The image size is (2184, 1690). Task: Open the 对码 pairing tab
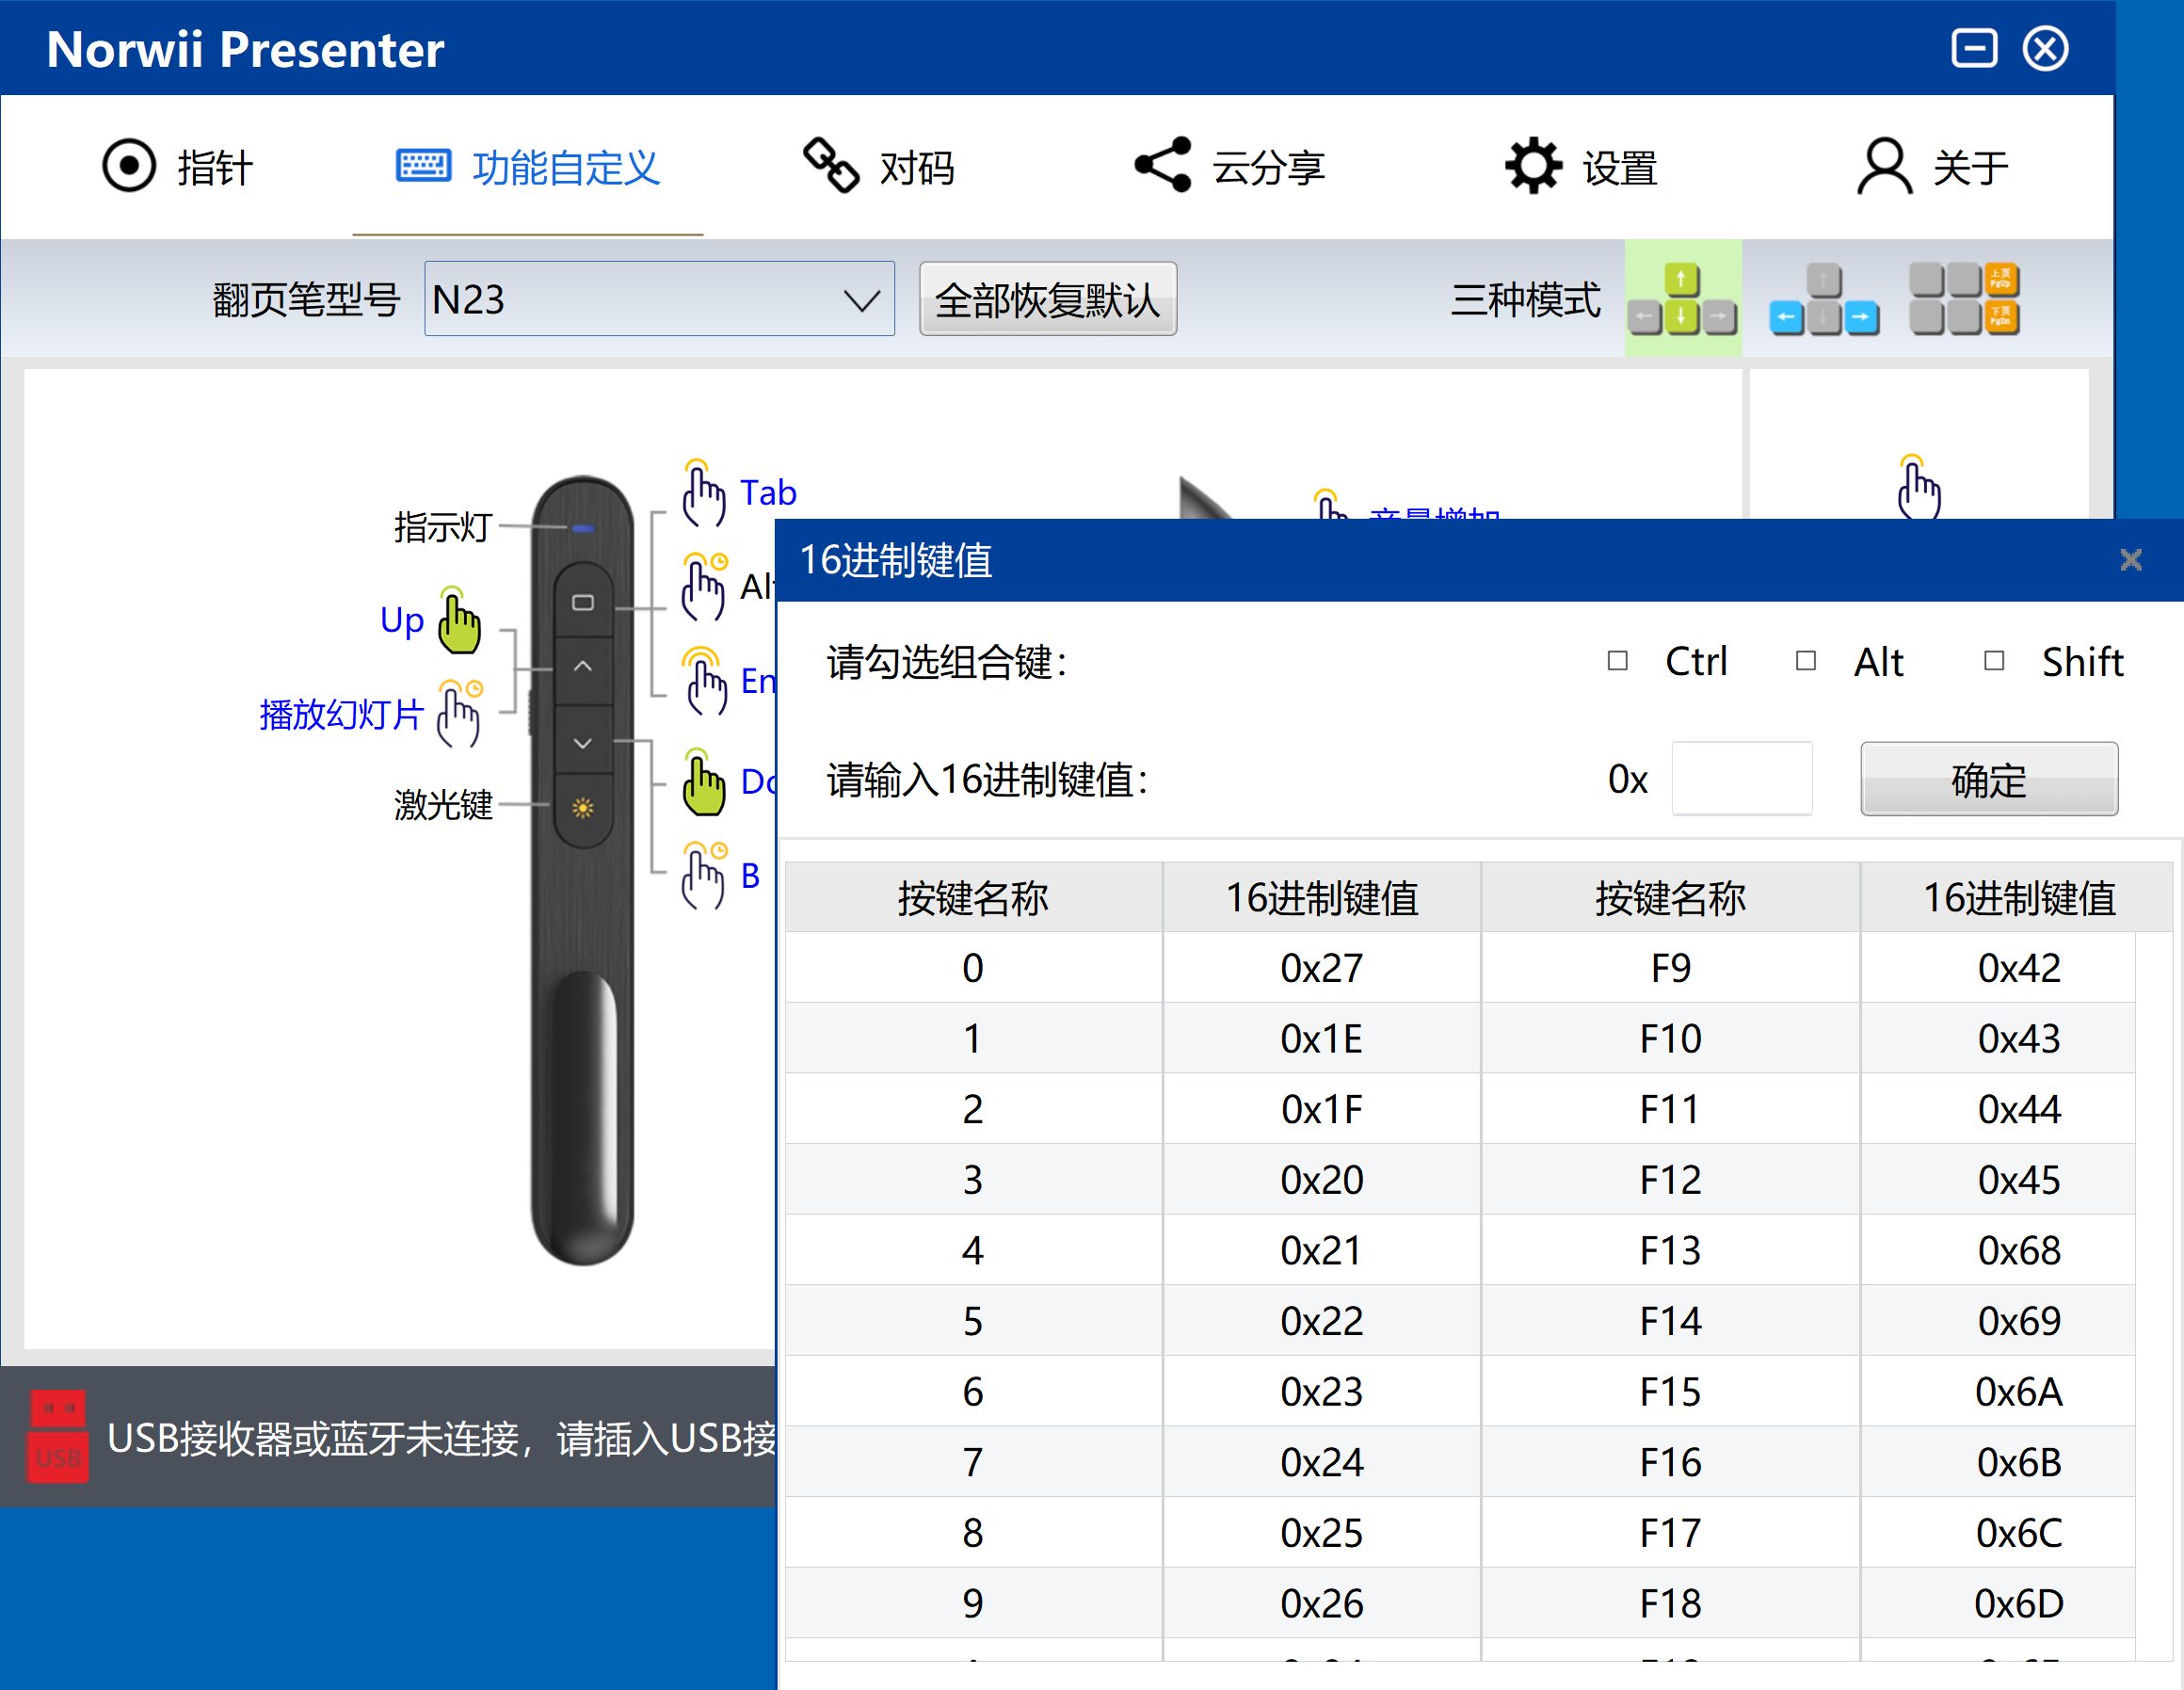point(879,166)
